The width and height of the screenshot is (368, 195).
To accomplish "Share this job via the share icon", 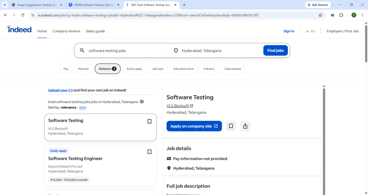I will pyautogui.click(x=245, y=126).
